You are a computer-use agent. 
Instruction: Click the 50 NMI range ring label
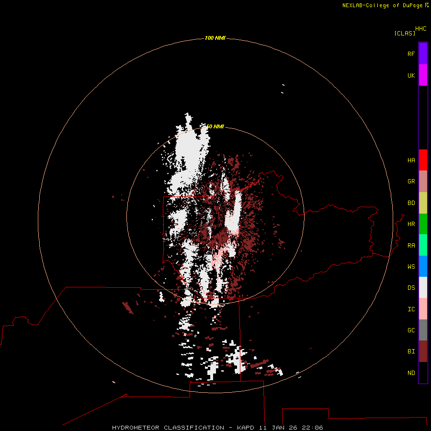point(215,126)
